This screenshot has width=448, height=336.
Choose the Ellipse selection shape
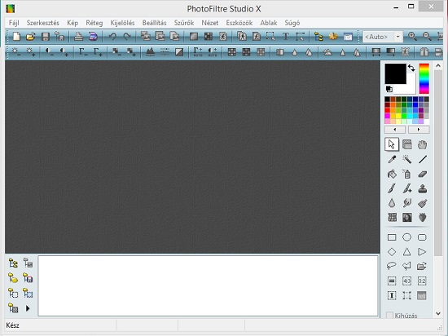point(406,237)
